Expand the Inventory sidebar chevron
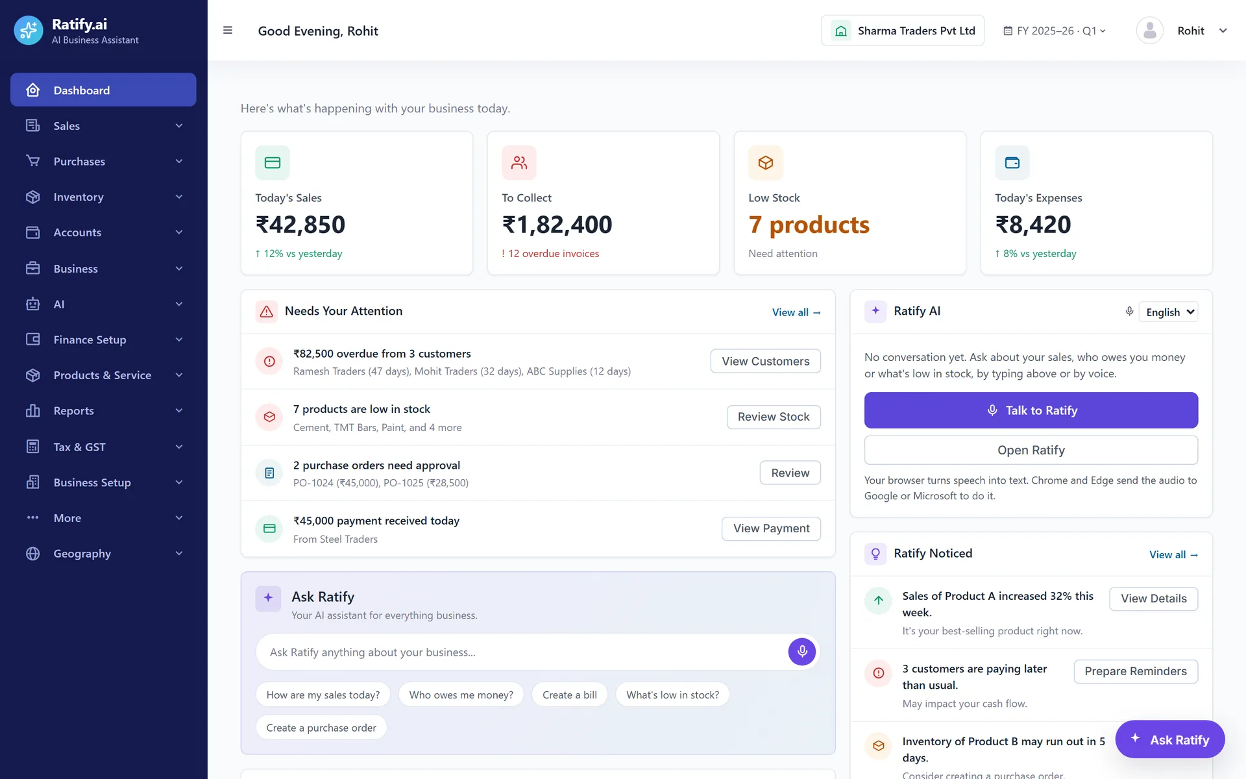1246x779 pixels. (179, 197)
